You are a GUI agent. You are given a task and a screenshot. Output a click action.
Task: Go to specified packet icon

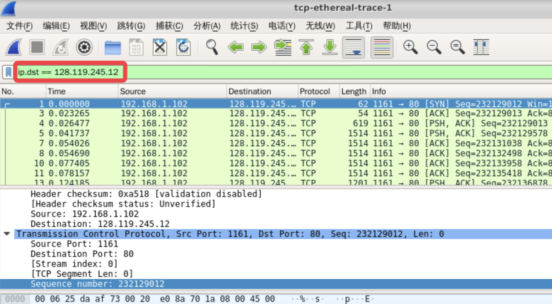(x=283, y=47)
